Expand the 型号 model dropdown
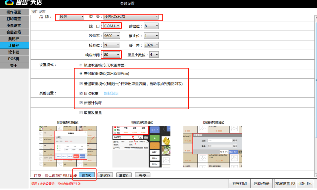 coord(131,17)
